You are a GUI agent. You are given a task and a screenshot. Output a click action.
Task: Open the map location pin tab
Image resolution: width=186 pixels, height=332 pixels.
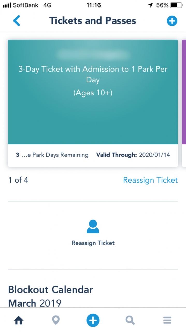(x=56, y=321)
